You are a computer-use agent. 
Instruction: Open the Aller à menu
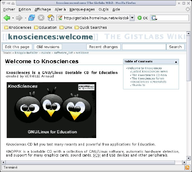[60, 9]
